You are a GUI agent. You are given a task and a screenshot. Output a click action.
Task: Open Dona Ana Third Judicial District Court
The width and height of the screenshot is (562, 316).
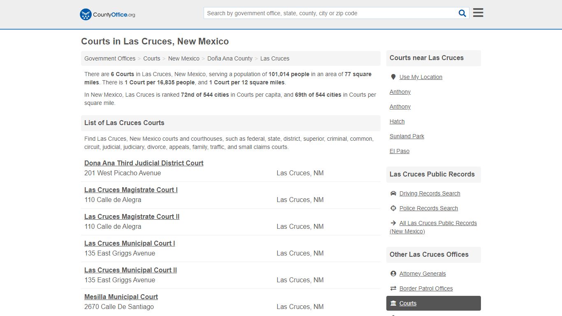144,163
